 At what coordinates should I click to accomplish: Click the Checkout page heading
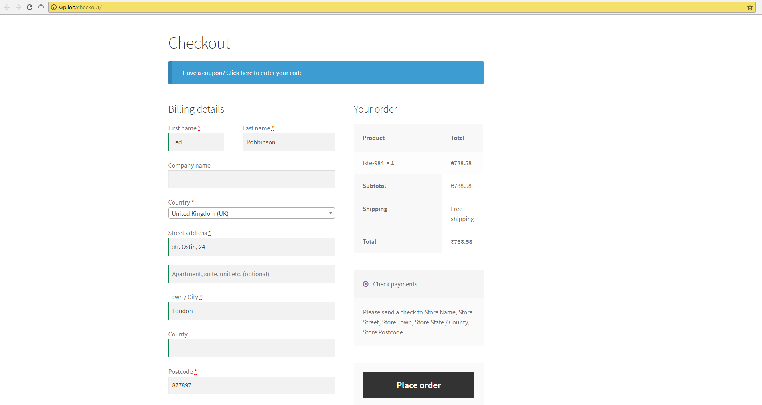pos(199,43)
